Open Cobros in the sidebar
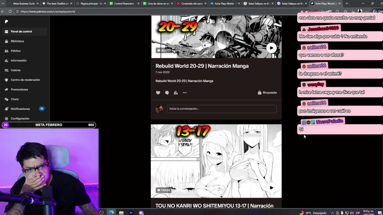 (x=25, y=70)
